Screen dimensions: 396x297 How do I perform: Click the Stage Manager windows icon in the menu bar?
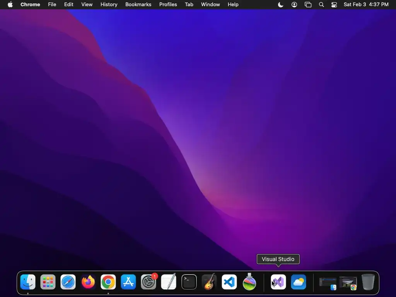pyautogui.click(x=308, y=5)
